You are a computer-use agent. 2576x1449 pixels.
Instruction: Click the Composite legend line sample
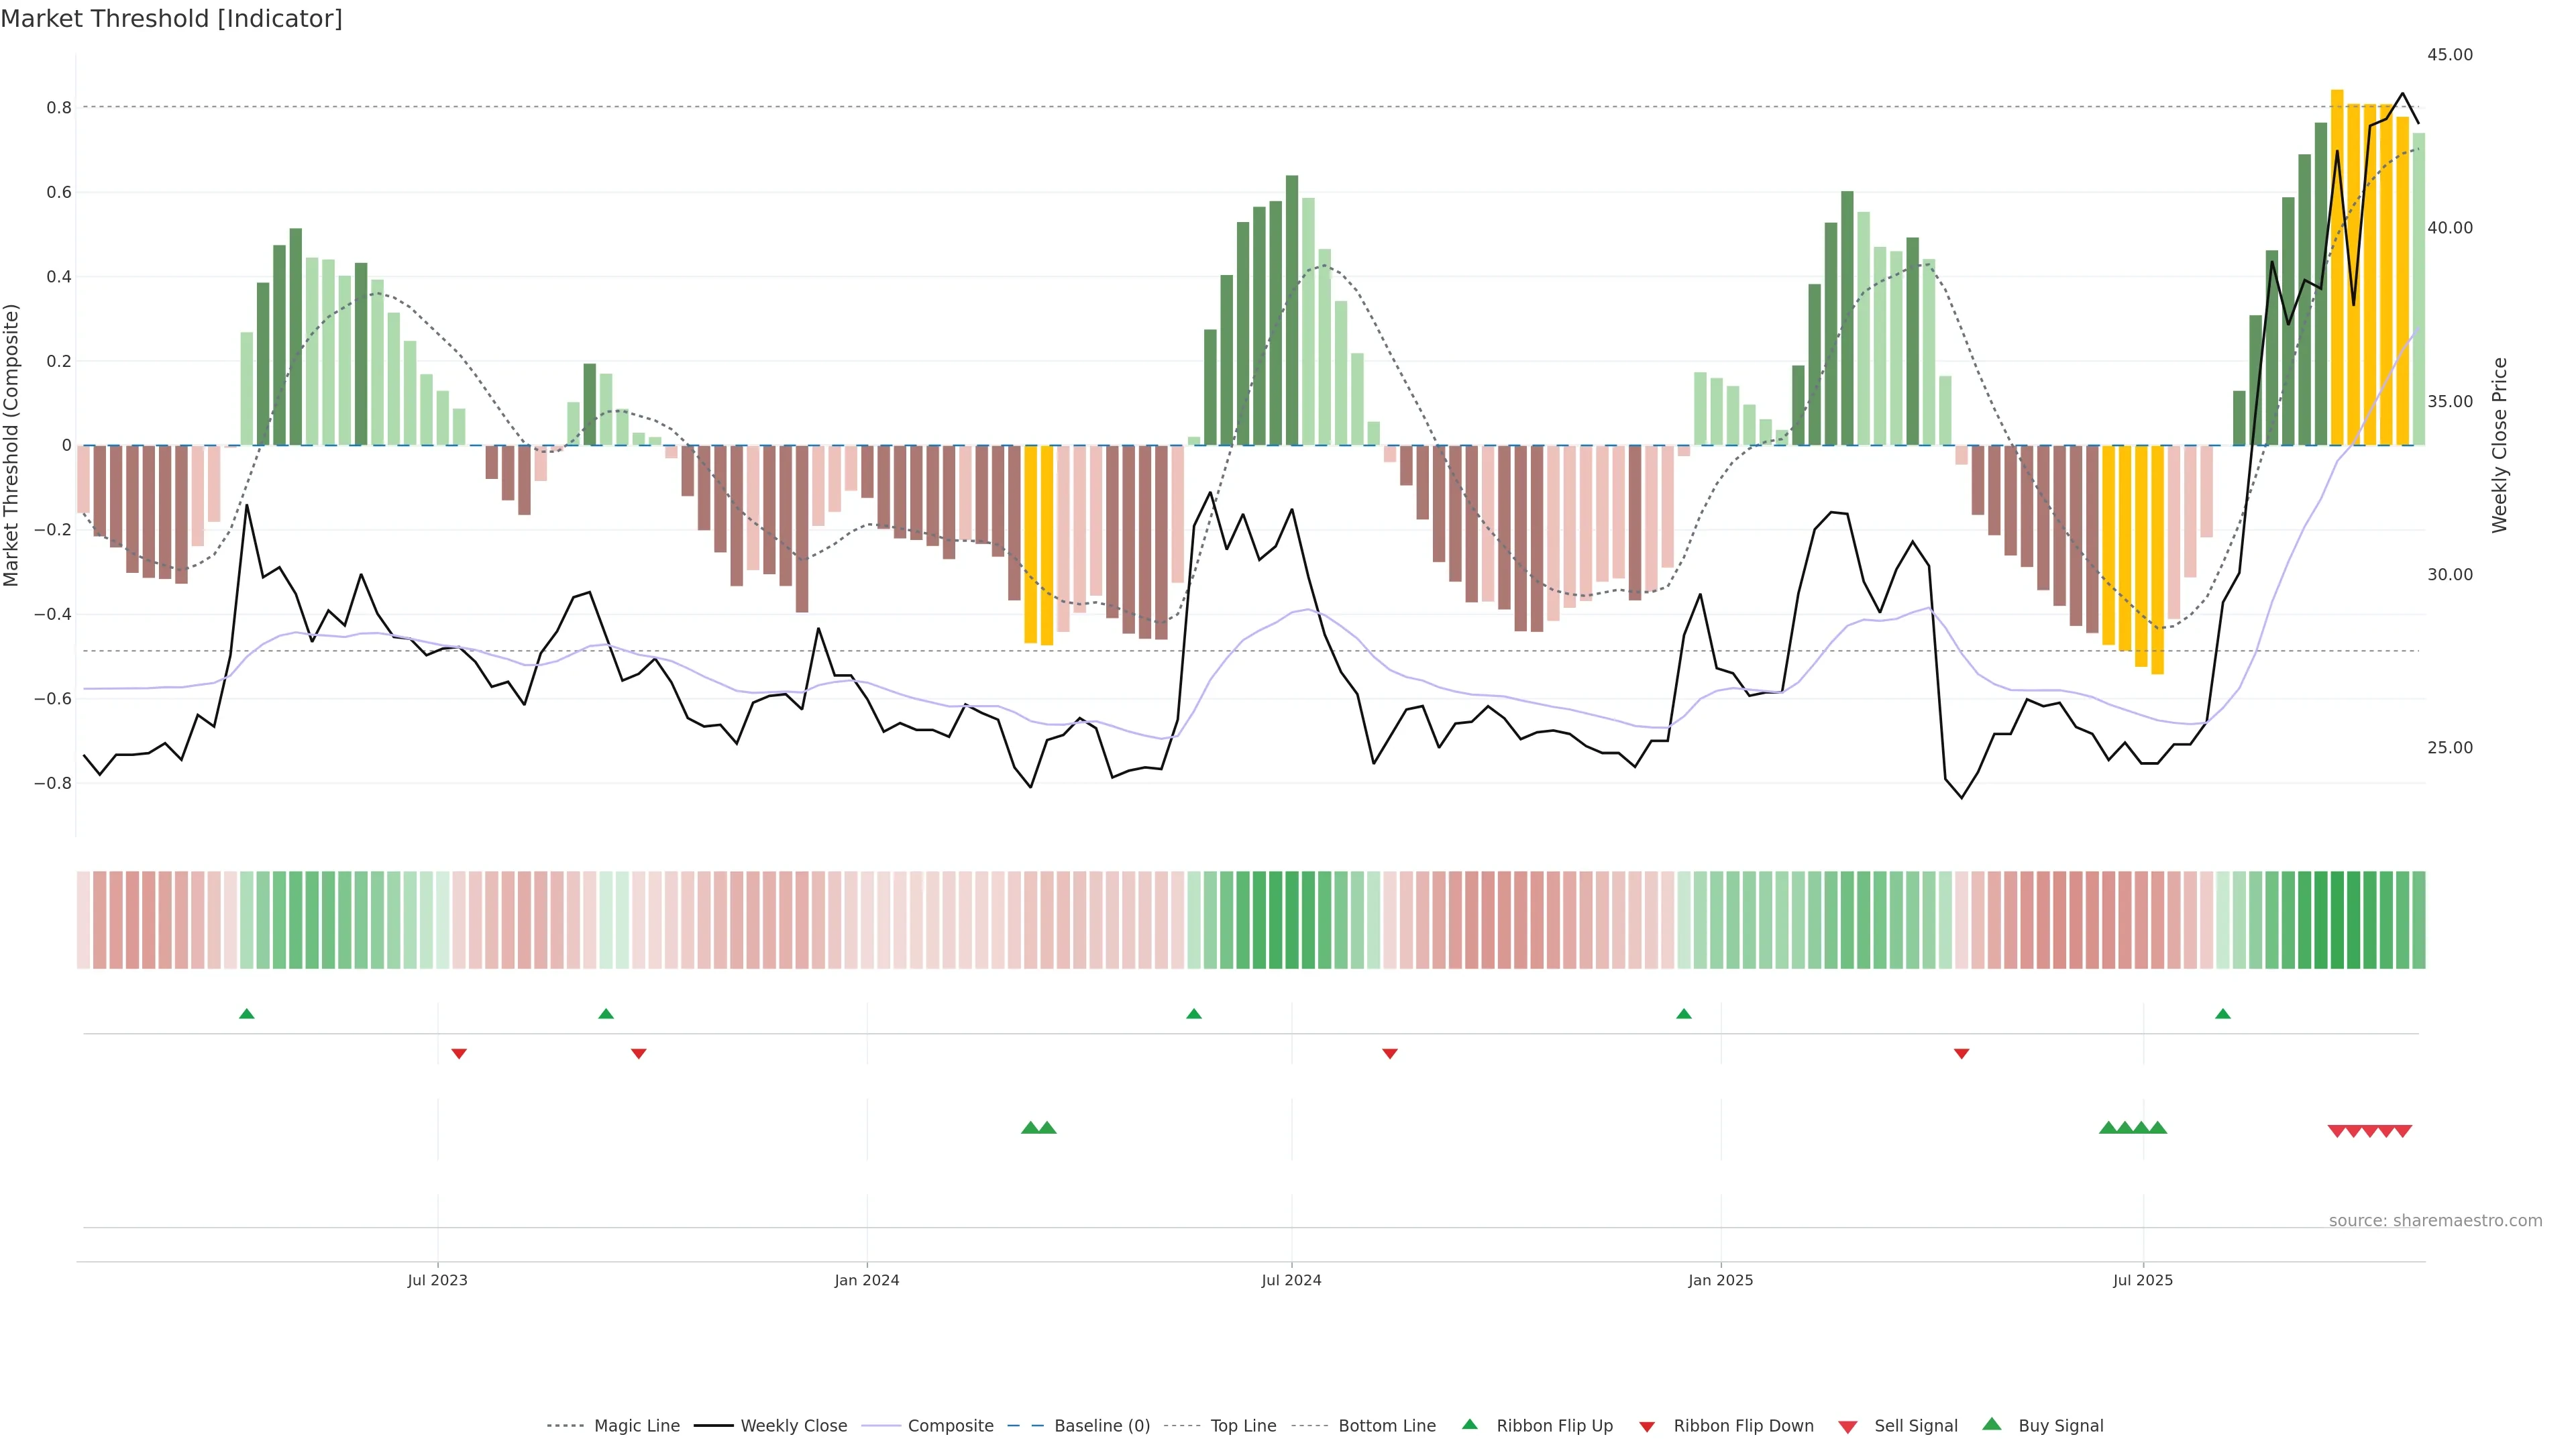pos(881,1426)
